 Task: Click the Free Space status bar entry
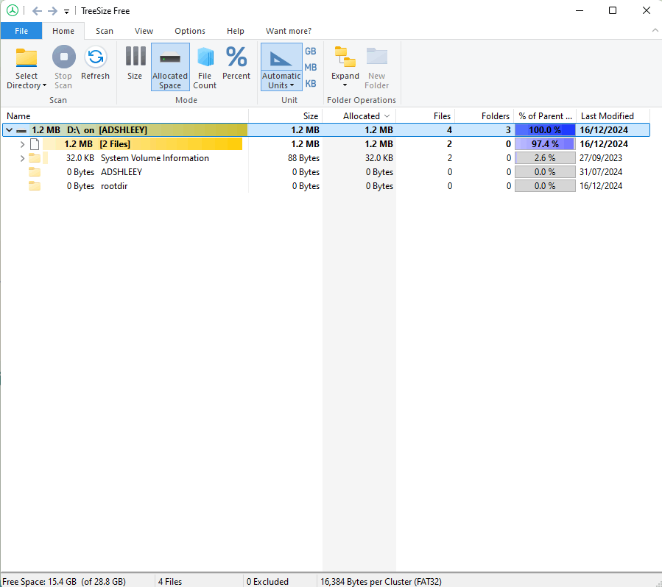(64, 582)
